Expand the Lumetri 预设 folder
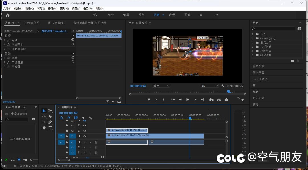The image size is (308, 170). [x=253, y=38]
